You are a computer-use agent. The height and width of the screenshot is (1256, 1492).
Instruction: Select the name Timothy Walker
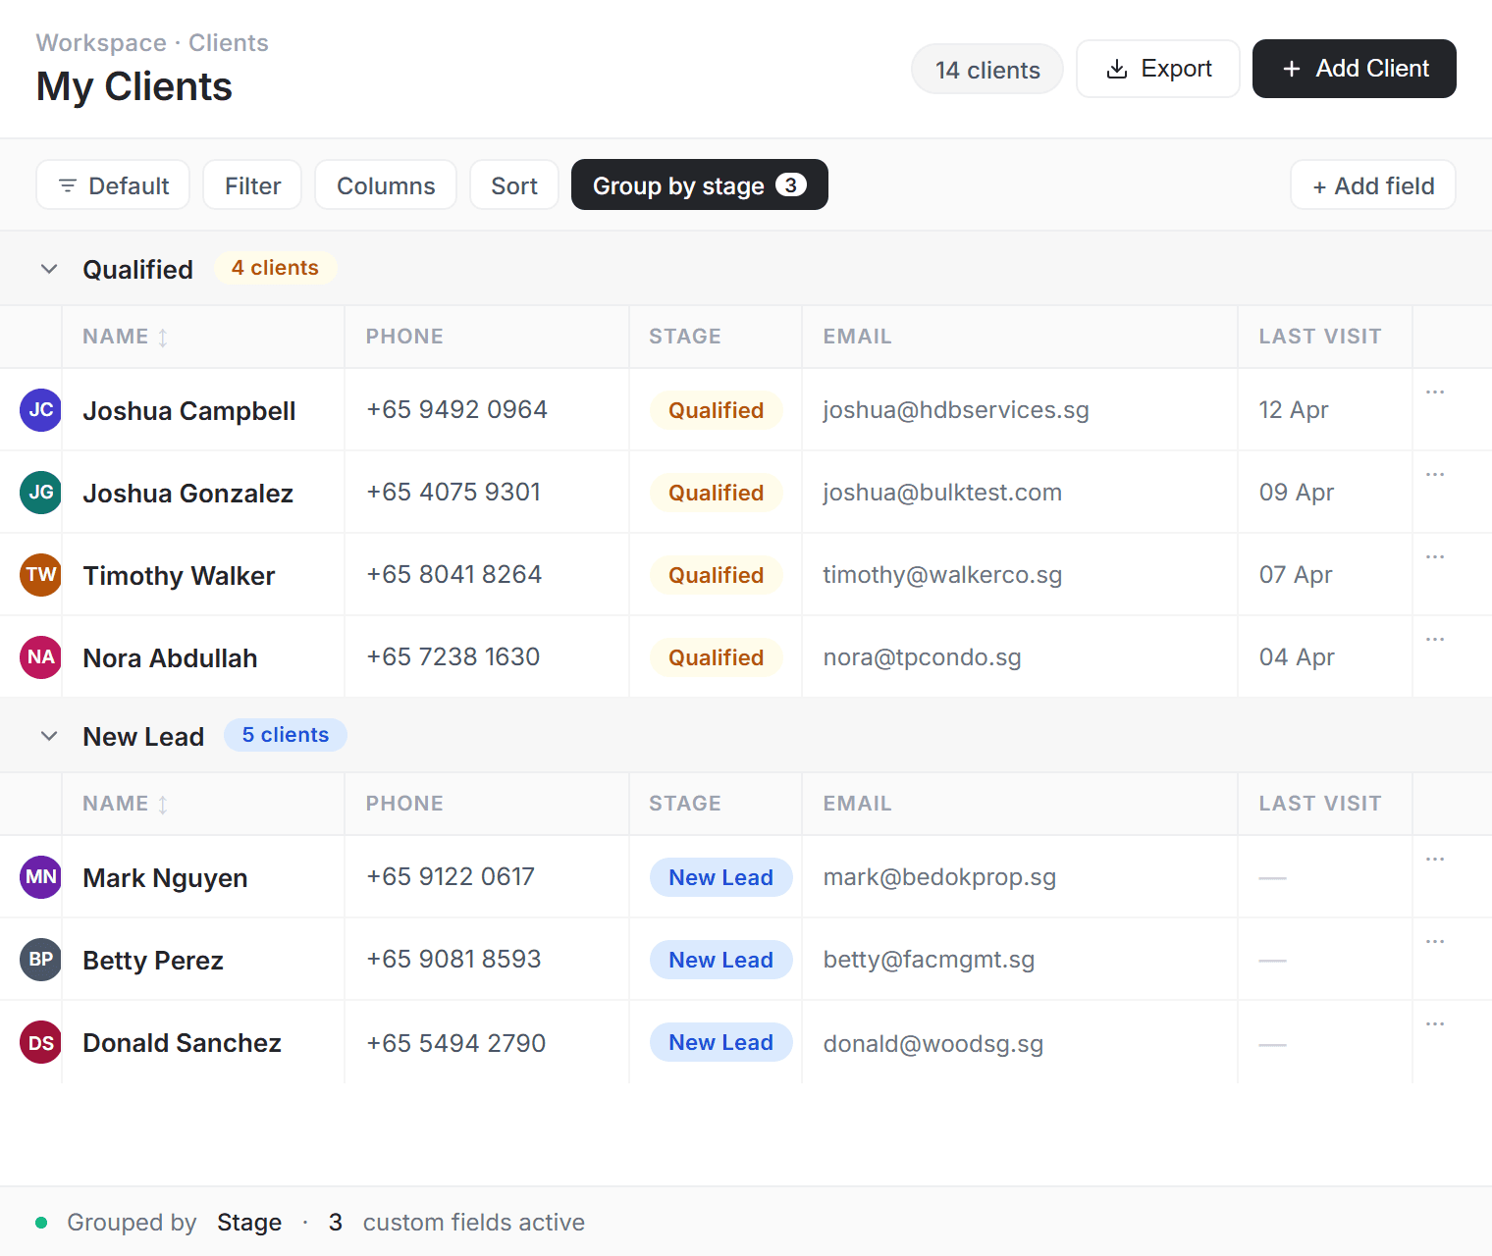point(179,576)
